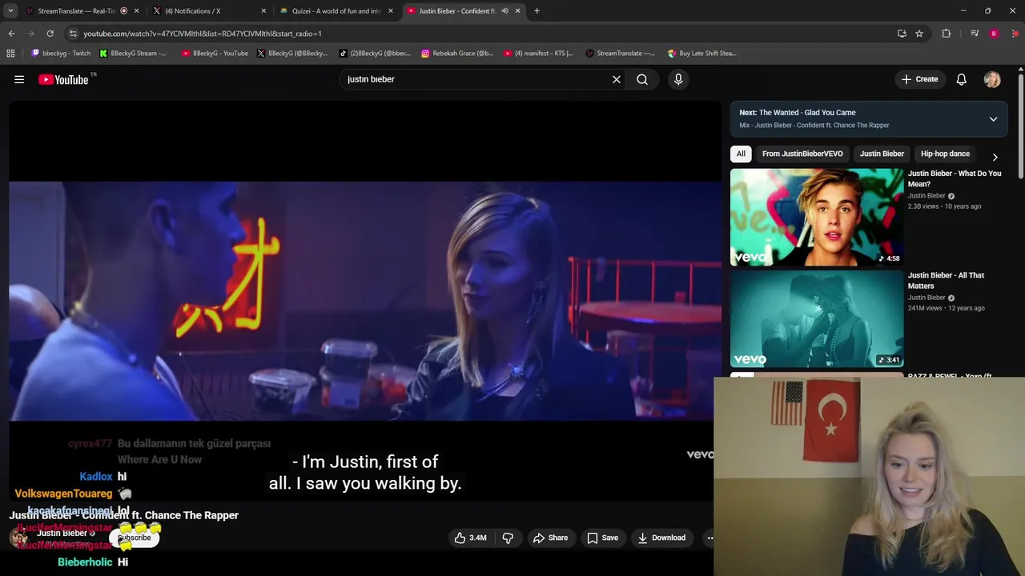The image size is (1025, 576).
Task: Click "The Wanted - Glad You Came" next title
Action: pos(807,113)
